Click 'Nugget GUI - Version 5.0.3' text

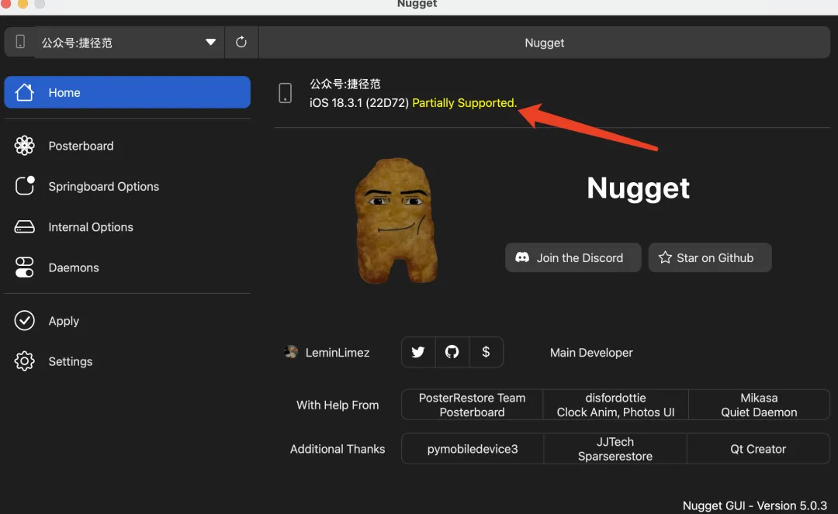(x=755, y=505)
